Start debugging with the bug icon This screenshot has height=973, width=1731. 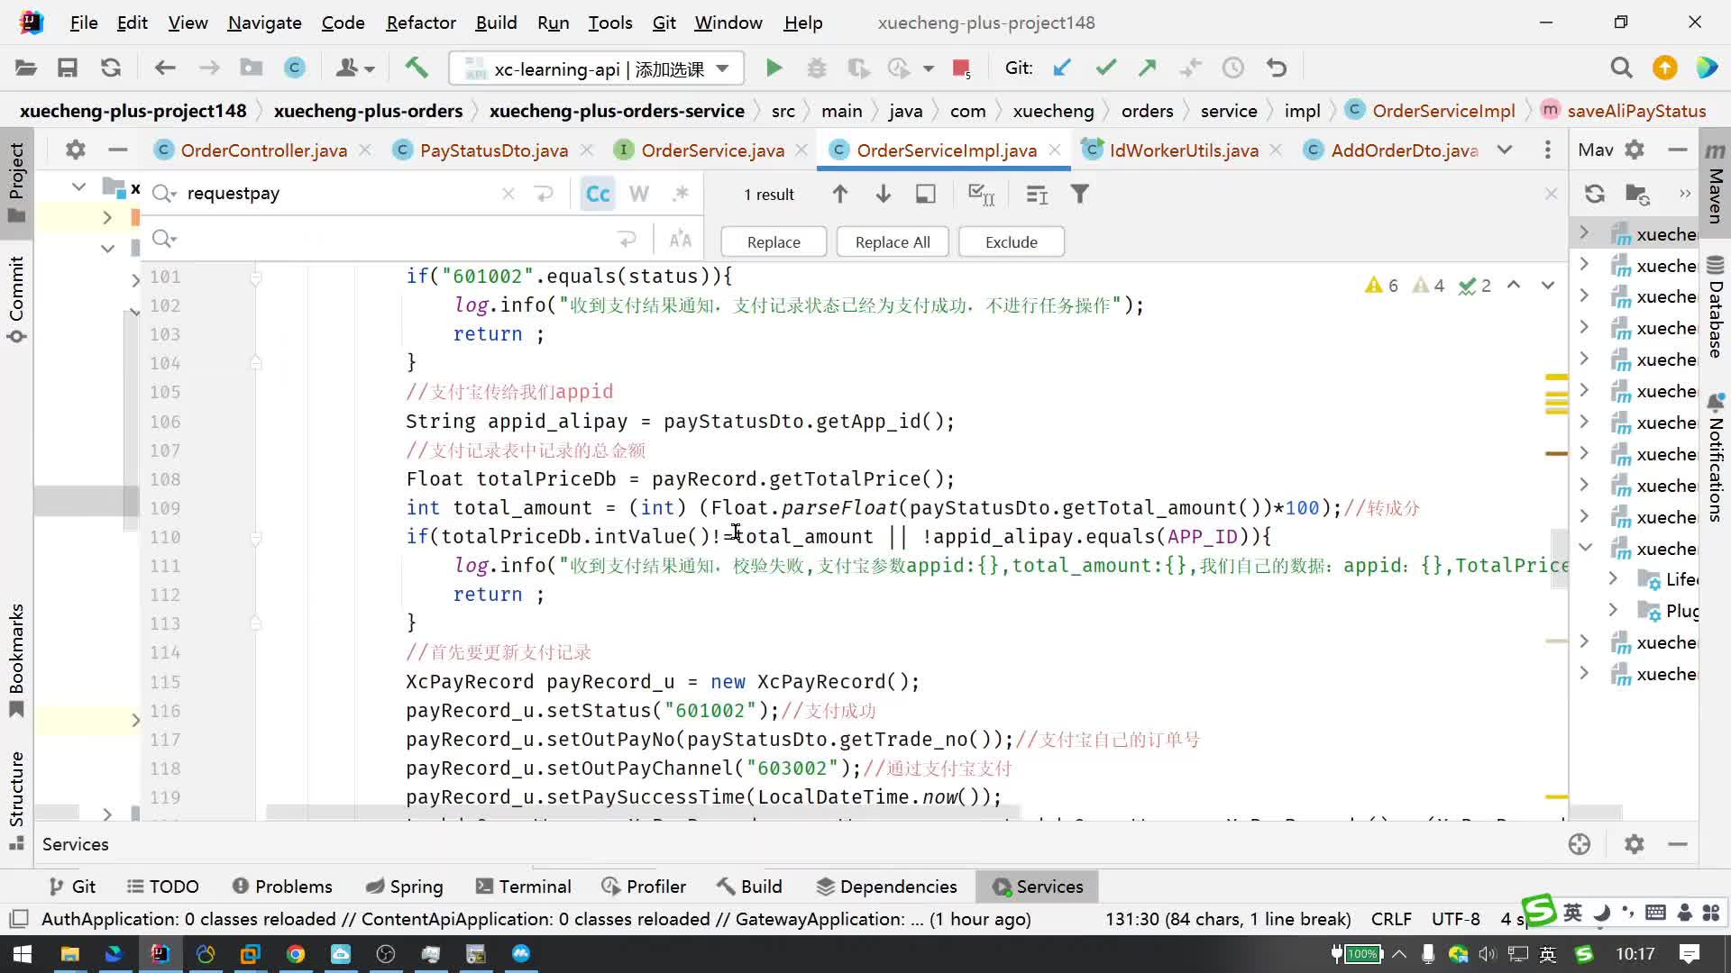[816, 68]
